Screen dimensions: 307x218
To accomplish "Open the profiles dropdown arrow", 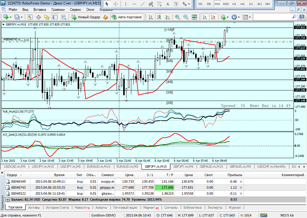I will [22, 17].
